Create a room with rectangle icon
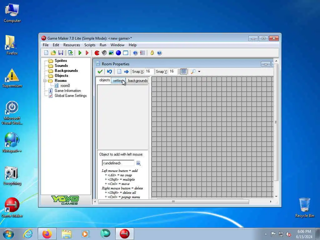This screenshot has height=240, width=320. tap(126, 53)
